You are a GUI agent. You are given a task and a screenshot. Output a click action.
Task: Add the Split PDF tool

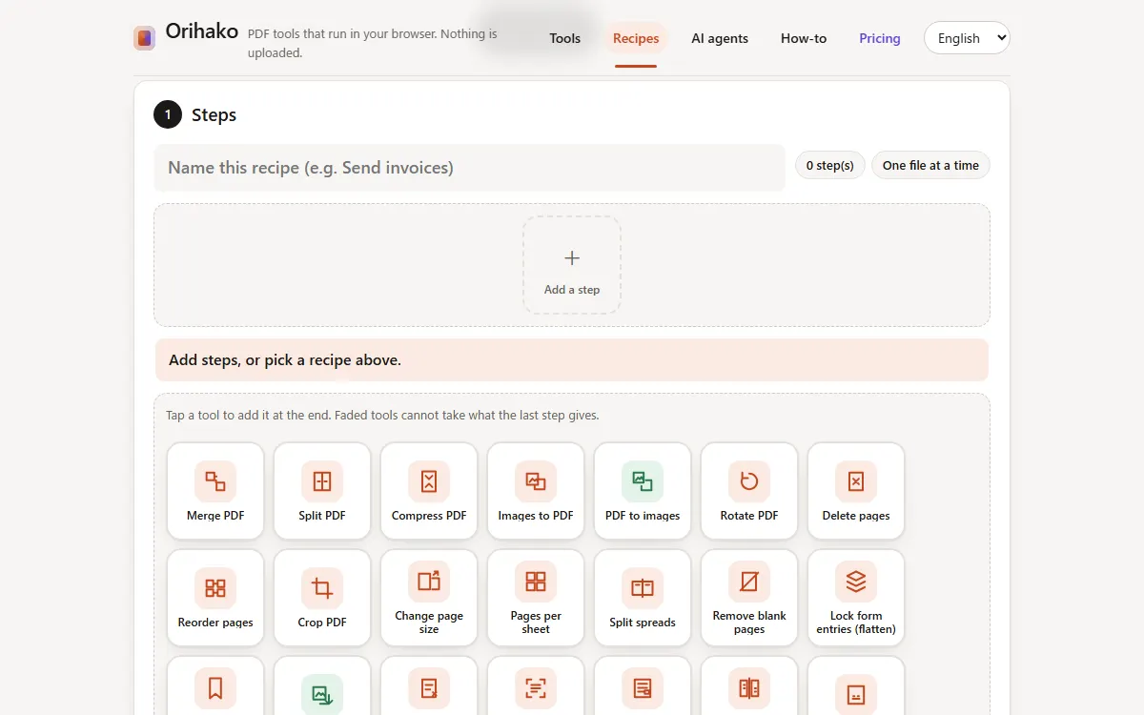tap(322, 491)
